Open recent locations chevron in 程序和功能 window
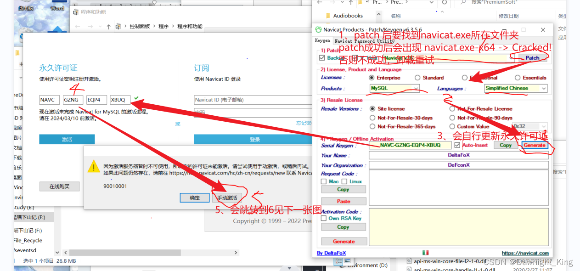 point(100,27)
